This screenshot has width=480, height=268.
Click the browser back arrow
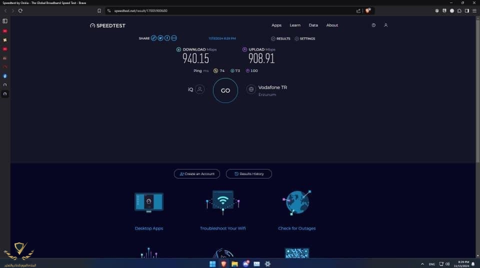click(x=5, y=10)
